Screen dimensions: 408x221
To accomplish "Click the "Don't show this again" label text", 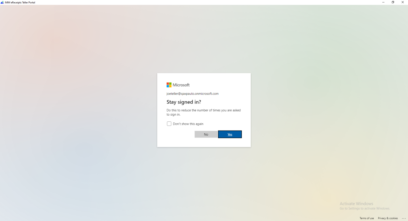I will click(188, 124).
